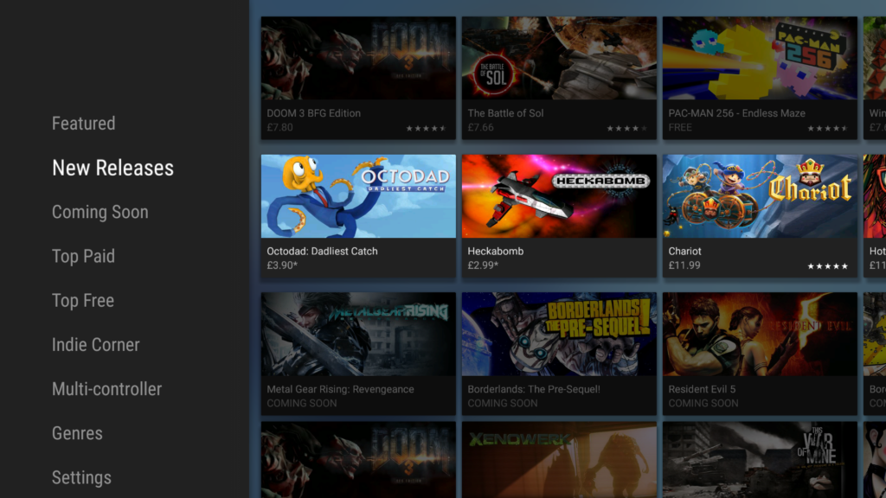Image resolution: width=886 pixels, height=498 pixels.
Task: Select the Chariot game banner
Action: (760, 196)
